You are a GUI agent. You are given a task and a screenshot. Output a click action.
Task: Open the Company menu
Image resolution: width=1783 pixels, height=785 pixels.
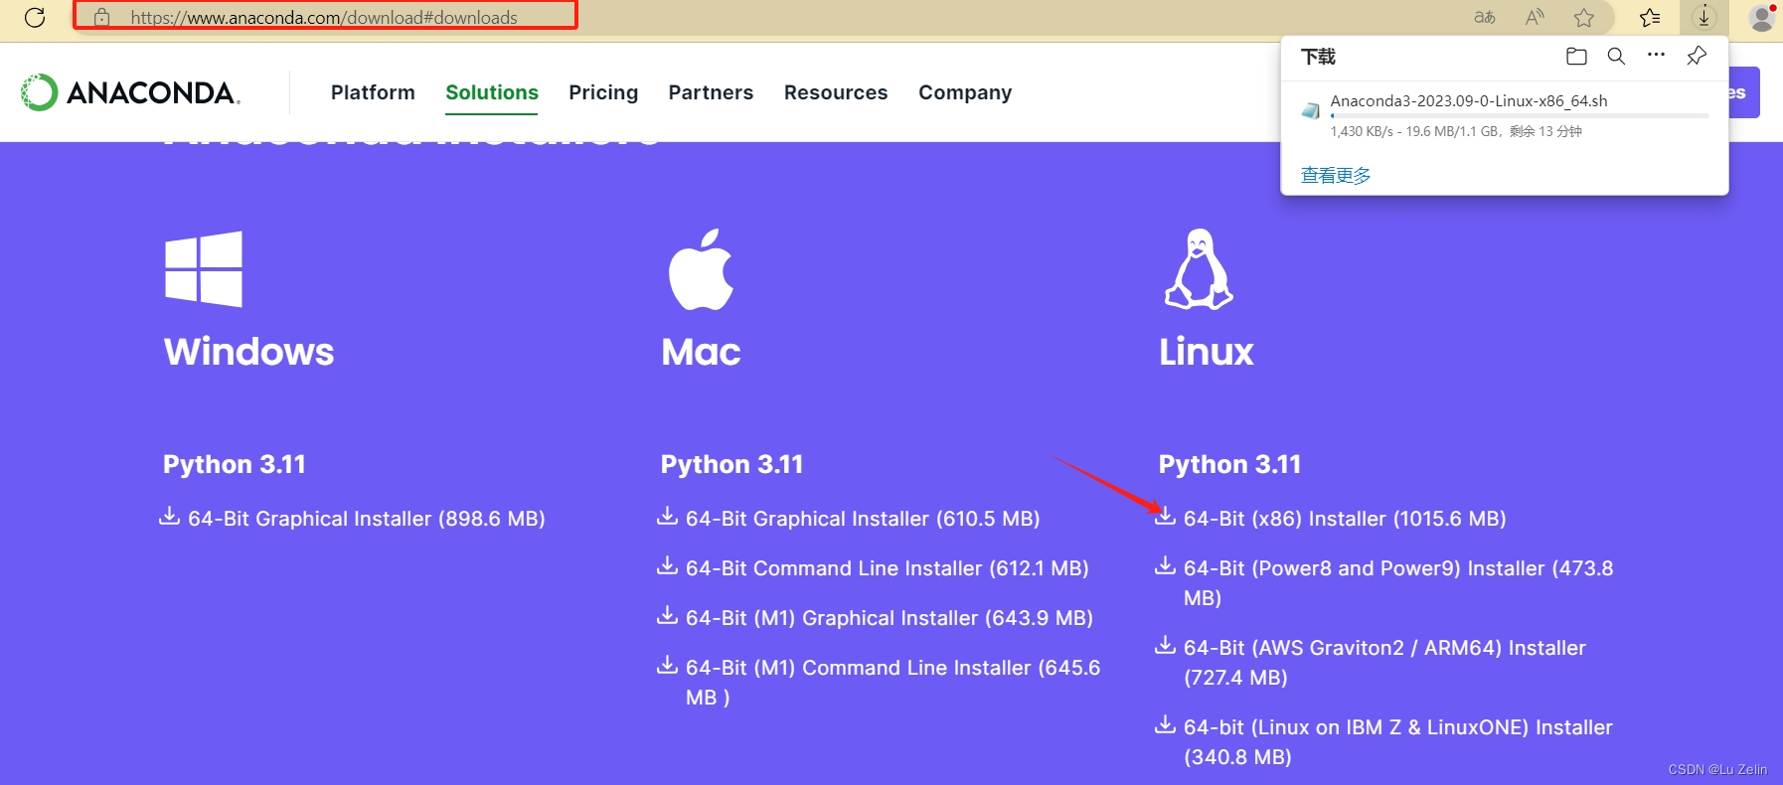coord(965,92)
